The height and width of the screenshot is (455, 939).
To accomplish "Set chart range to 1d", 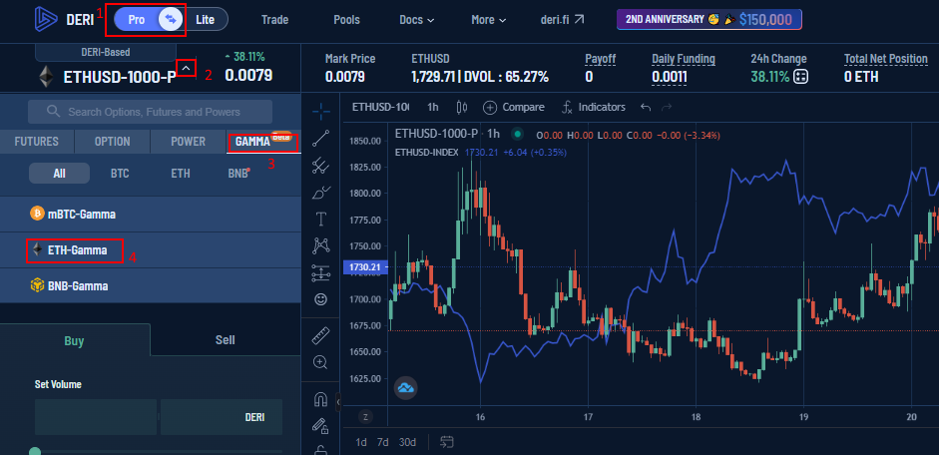I will (361, 442).
